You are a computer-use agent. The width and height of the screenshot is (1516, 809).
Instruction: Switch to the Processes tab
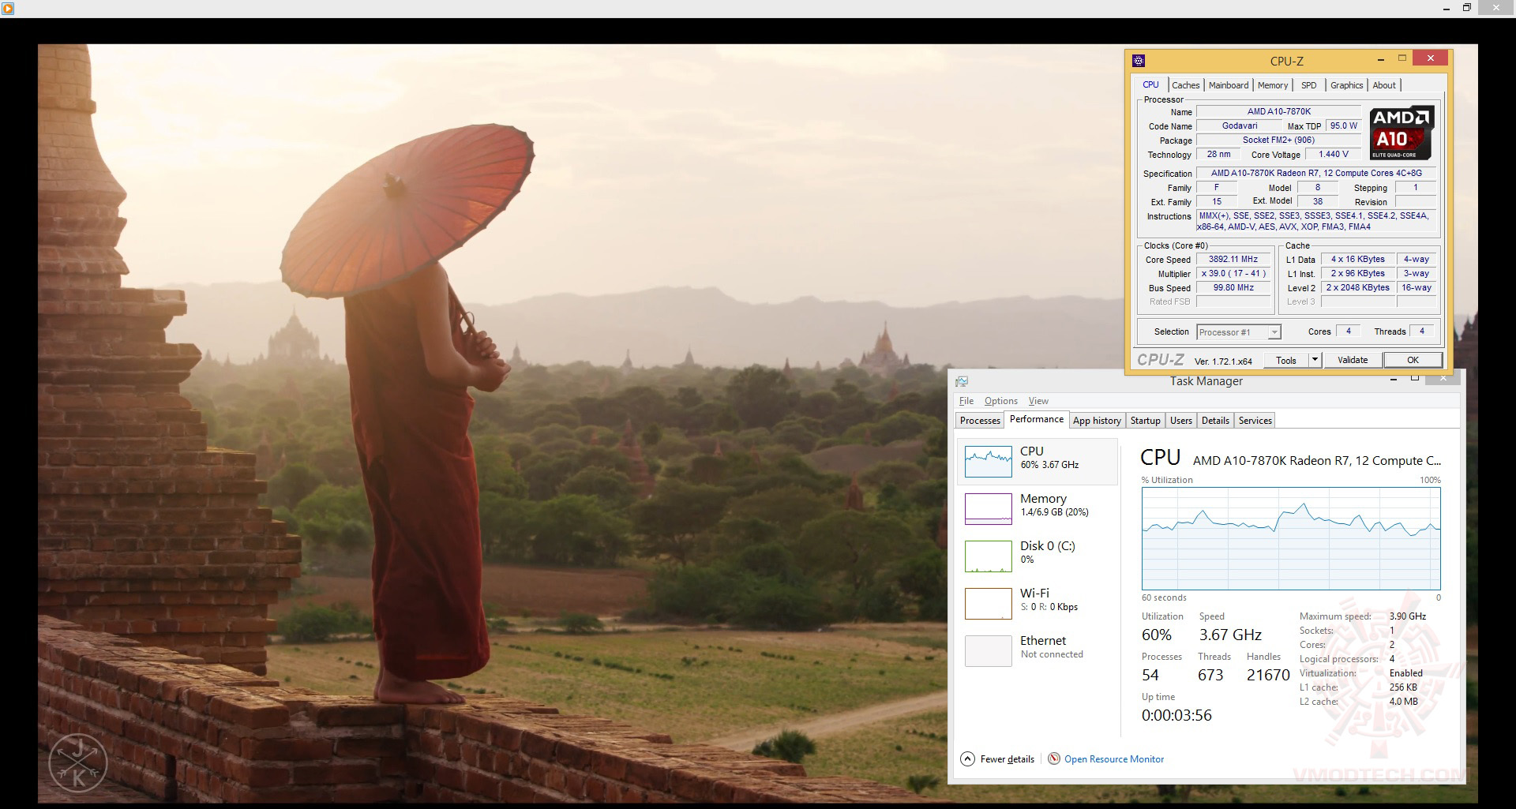tap(980, 421)
